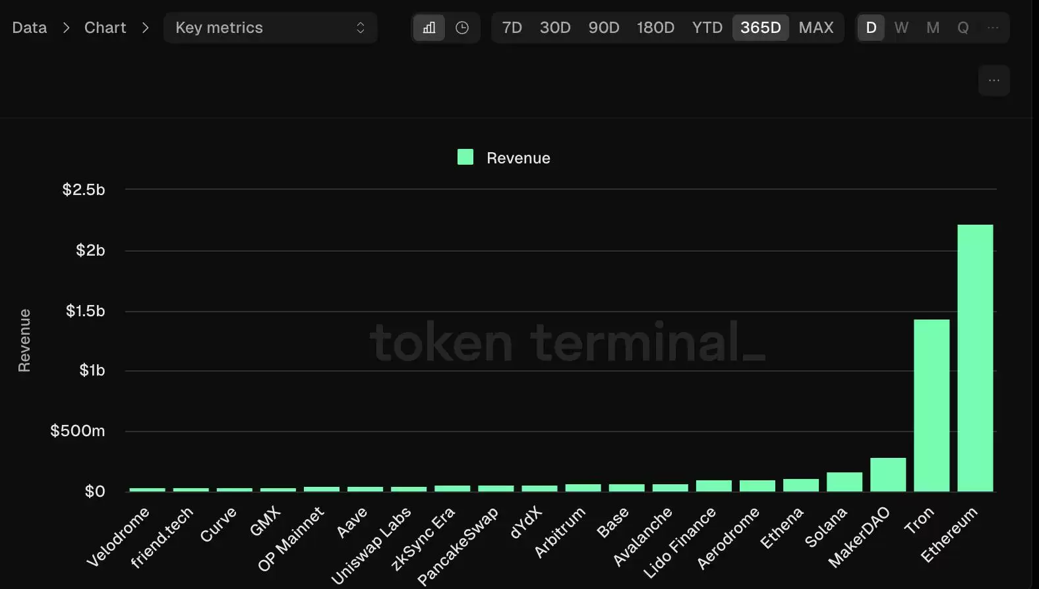Open the three-dot chart options menu

coord(994,80)
